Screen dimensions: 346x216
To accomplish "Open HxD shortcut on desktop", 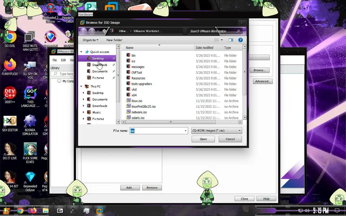I will [10, 124].
